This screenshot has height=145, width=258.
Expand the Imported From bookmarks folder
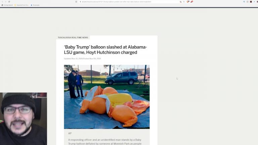pos(21,5)
